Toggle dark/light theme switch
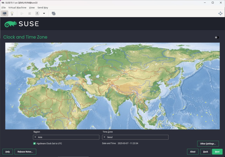The width and height of the screenshot is (225, 157). [217, 38]
